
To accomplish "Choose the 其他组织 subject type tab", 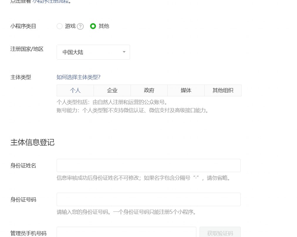I will (x=223, y=90).
